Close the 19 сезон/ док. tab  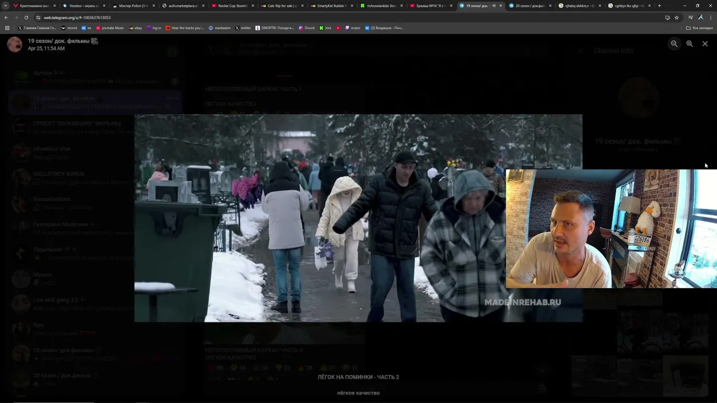click(x=501, y=6)
